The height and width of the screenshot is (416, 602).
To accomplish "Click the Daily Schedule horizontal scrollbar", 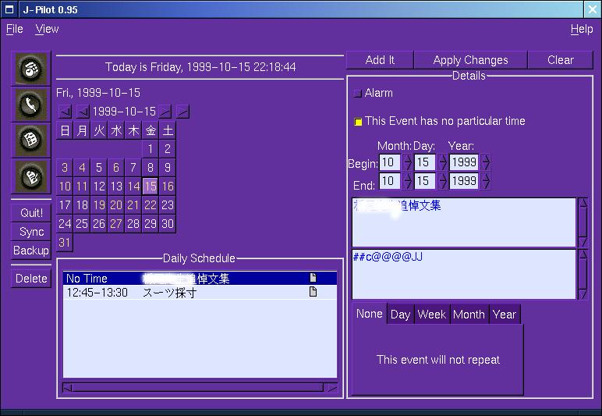I will (x=200, y=388).
